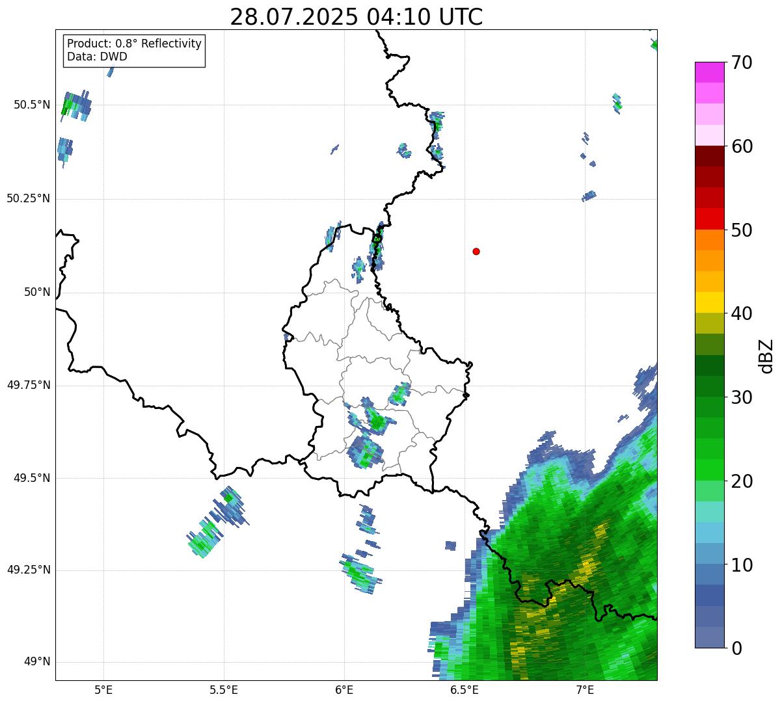Click the yellow swatch just above 40 dBZ
The height and width of the screenshot is (703, 782).
(710, 302)
